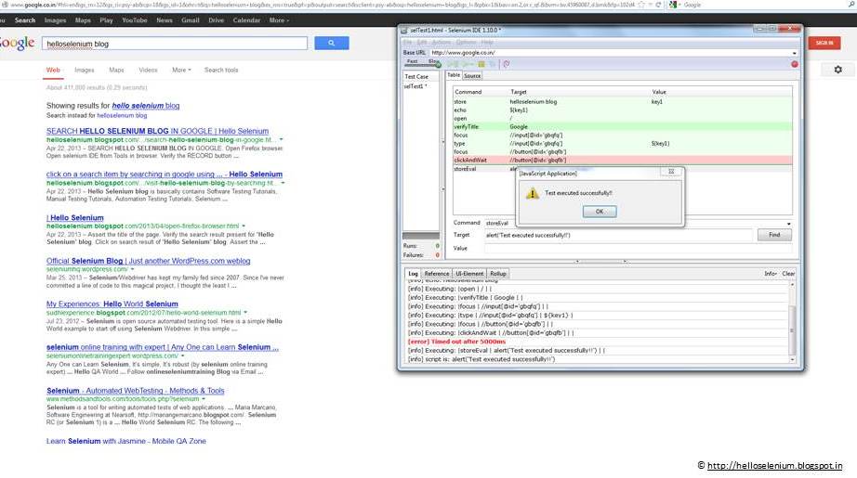Click the empty Value input field
857x478 pixels.
(638, 248)
